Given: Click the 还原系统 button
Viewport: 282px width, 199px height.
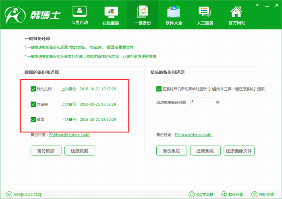Looking at the screenshot, I should tap(205, 151).
